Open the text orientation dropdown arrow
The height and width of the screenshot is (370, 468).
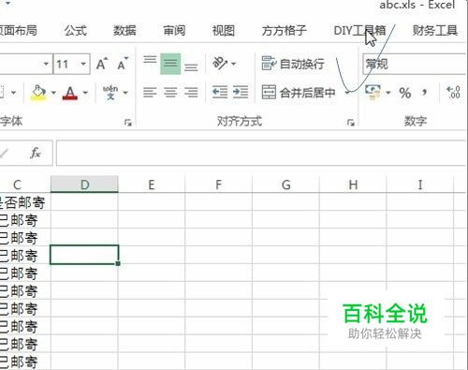[234, 64]
